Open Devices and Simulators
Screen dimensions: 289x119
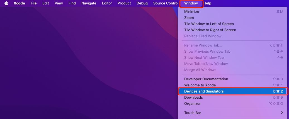point(204,91)
